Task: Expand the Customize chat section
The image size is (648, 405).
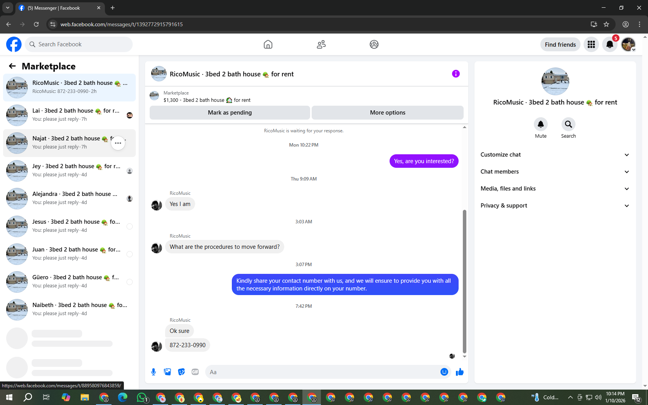Action: point(555,155)
